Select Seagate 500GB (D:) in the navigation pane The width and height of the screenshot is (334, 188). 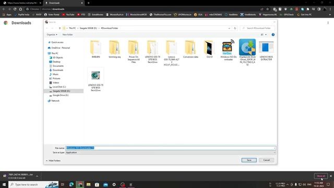[x=61, y=91]
